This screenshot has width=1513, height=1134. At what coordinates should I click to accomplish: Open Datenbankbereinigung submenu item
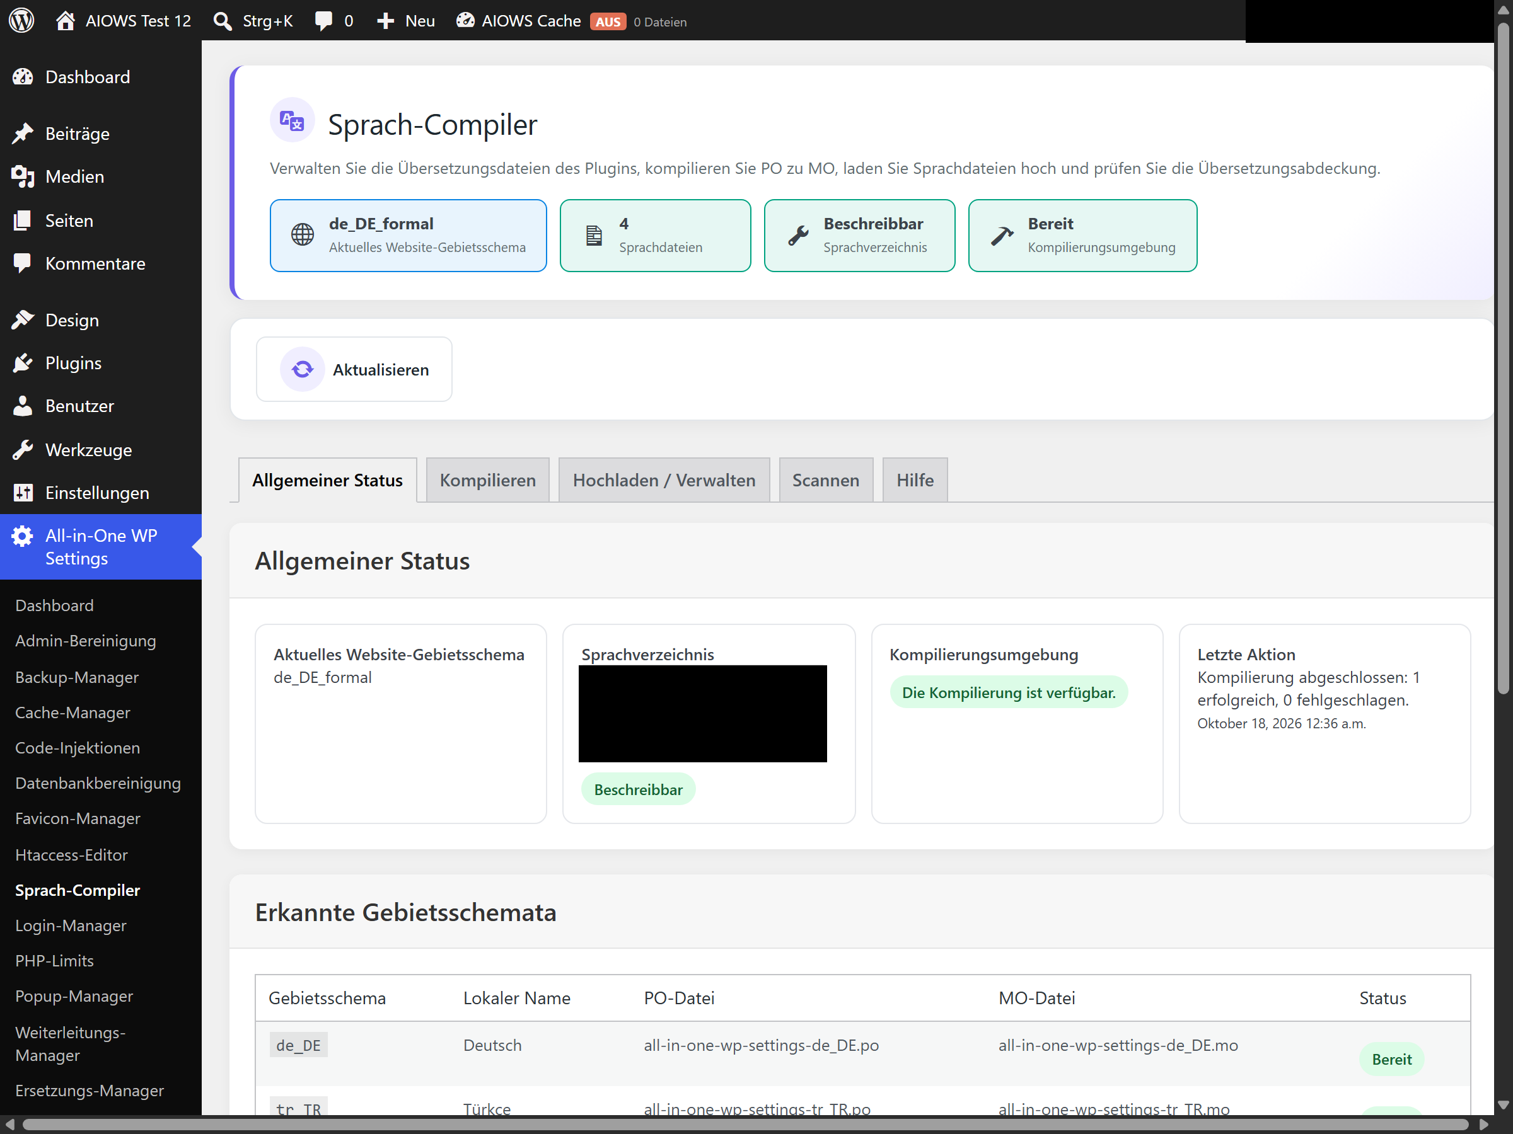click(x=98, y=783)
